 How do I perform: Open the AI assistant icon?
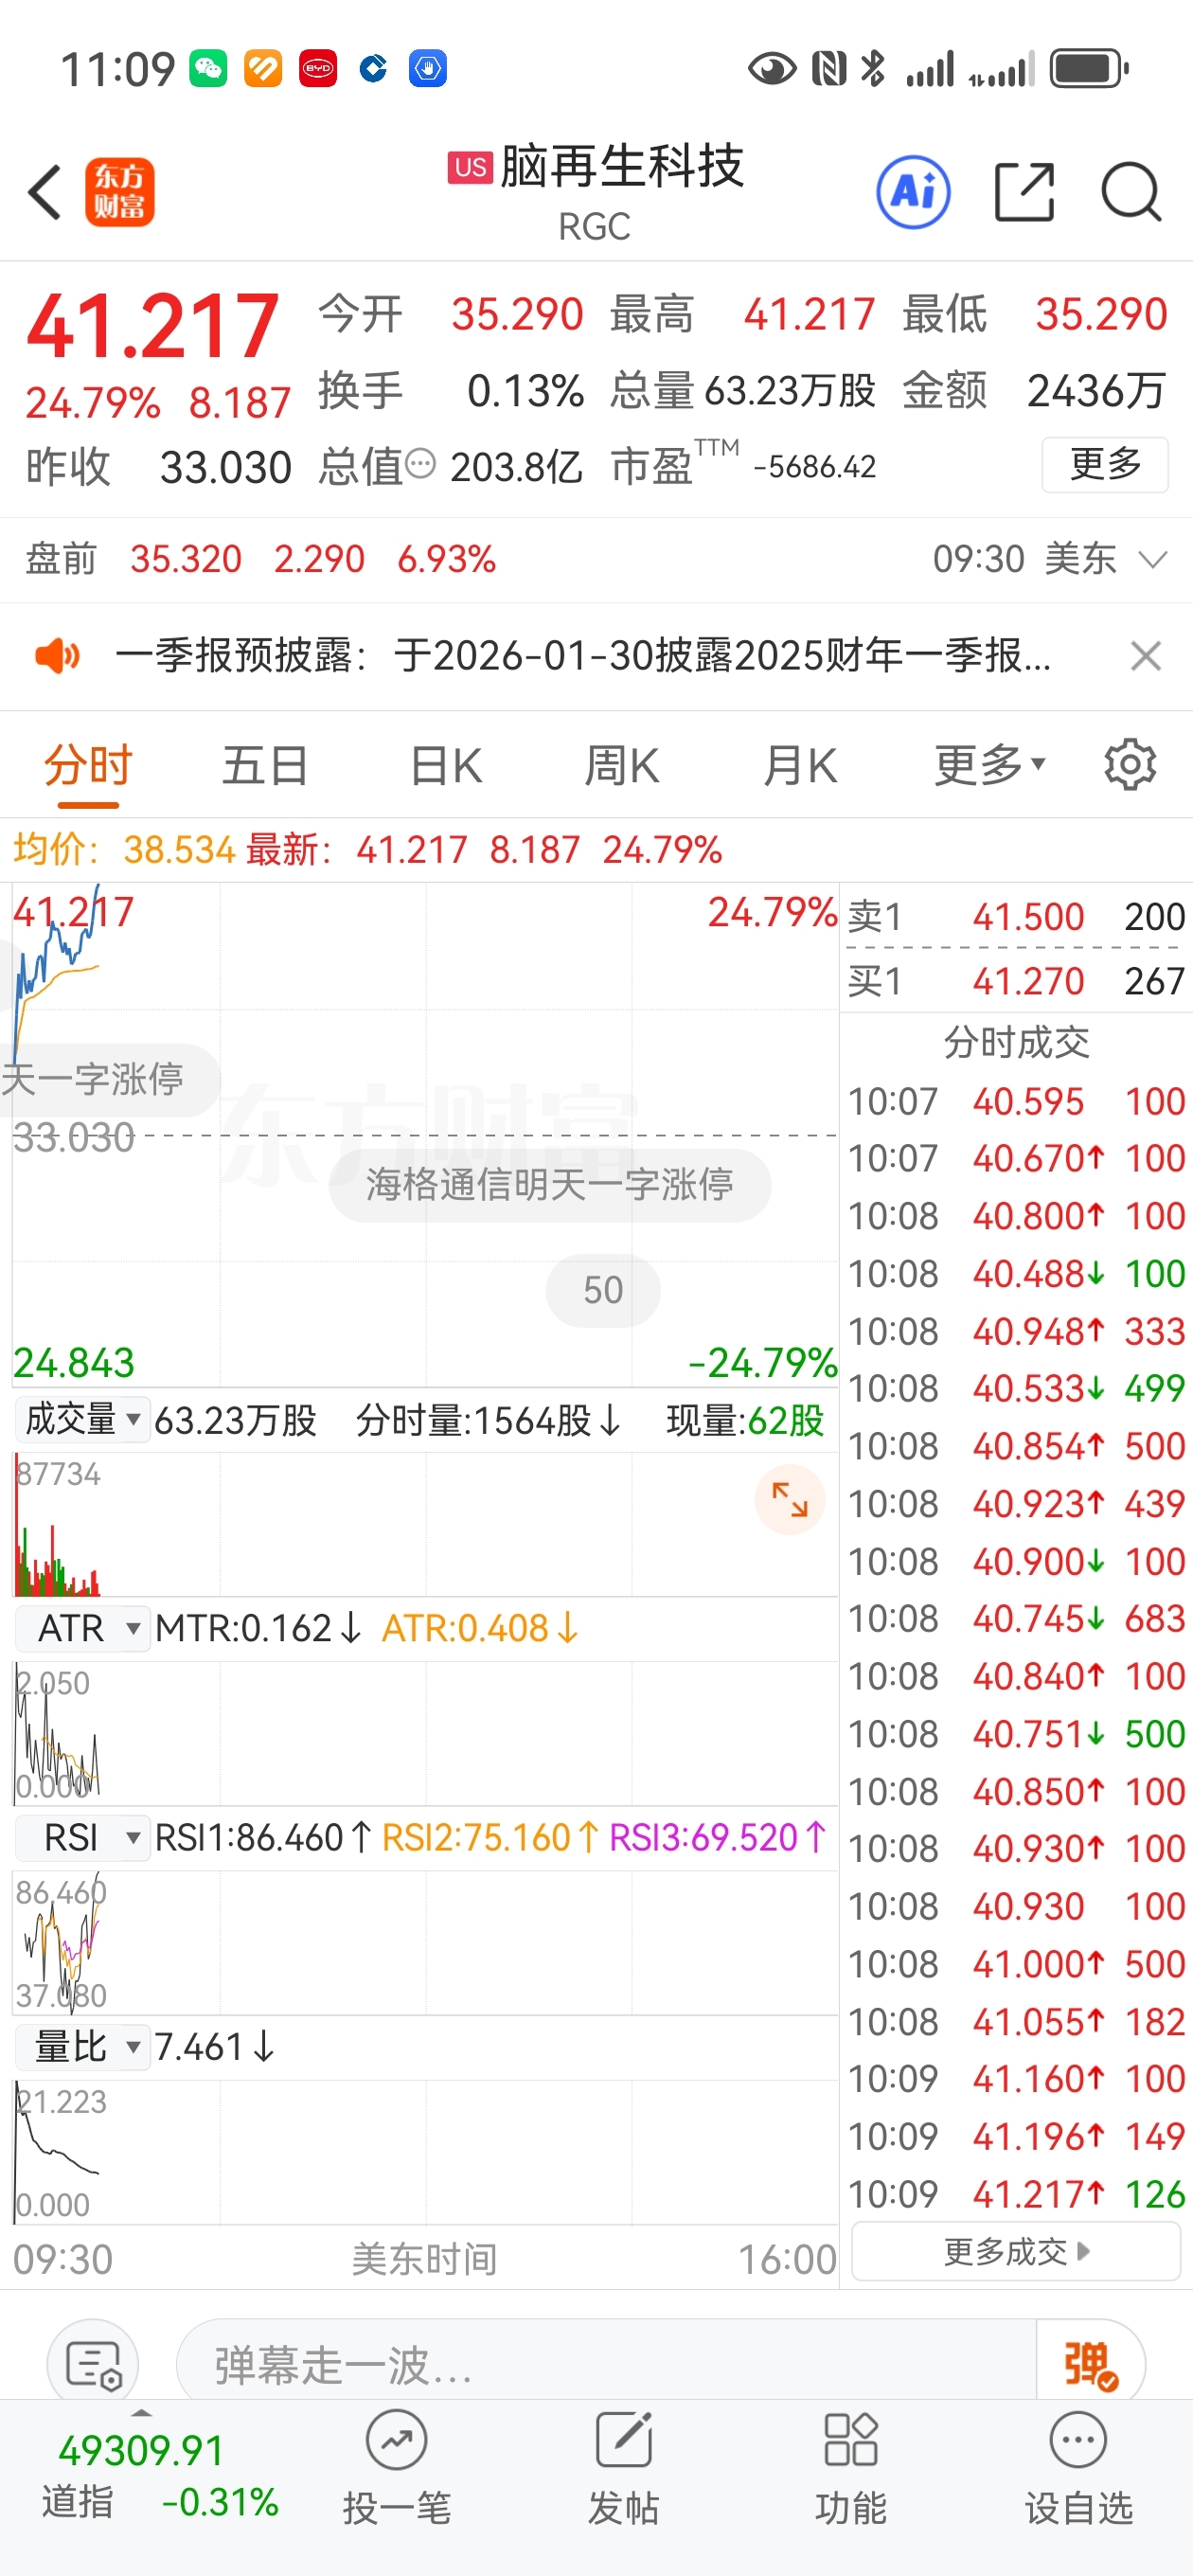(912, 191)
